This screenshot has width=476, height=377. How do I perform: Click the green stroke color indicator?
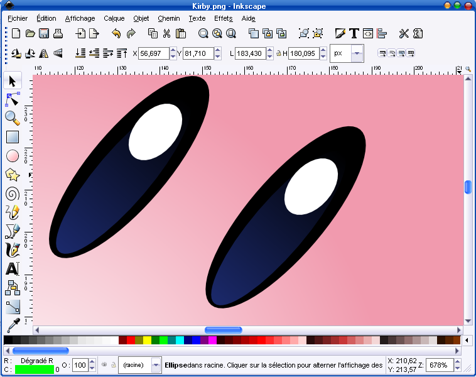point(35,369)
